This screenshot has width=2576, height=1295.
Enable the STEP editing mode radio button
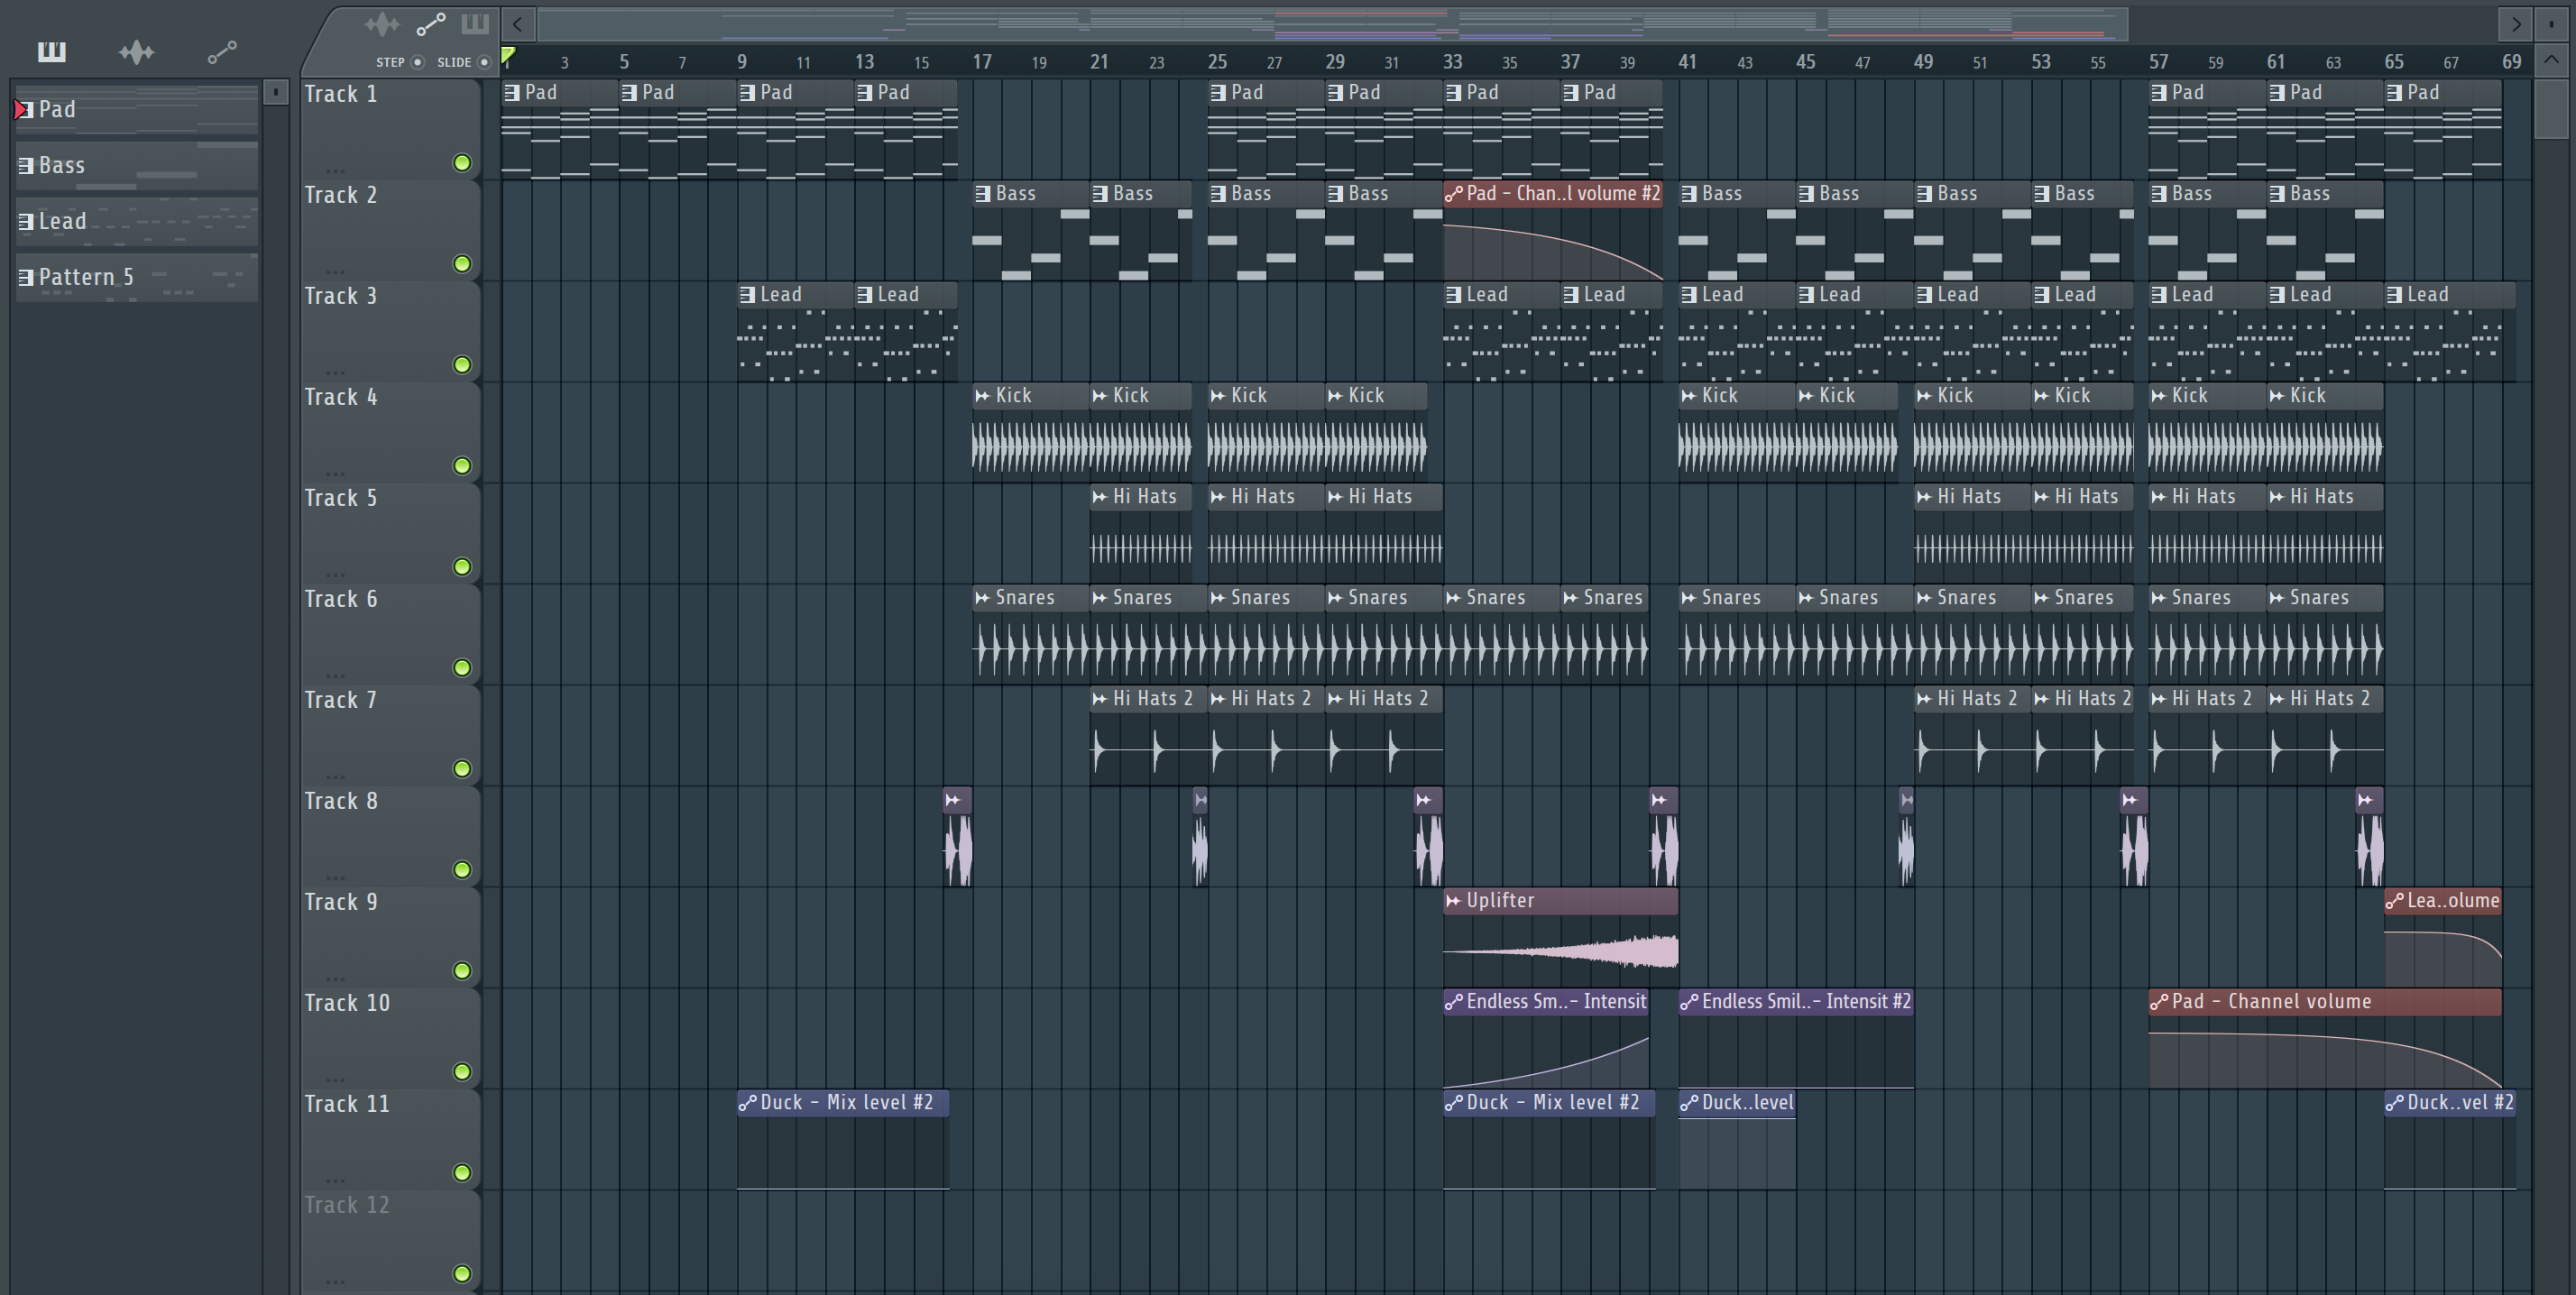point(418,62)
